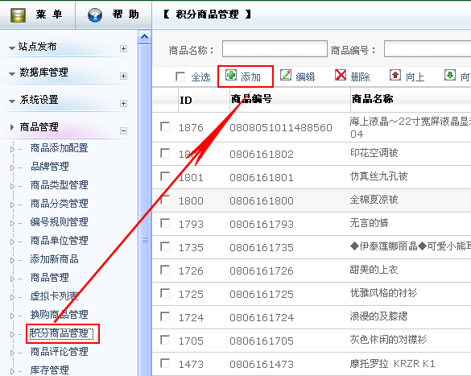Click the red X 删除 icon

pyautogui.click(x=341, y=75)
